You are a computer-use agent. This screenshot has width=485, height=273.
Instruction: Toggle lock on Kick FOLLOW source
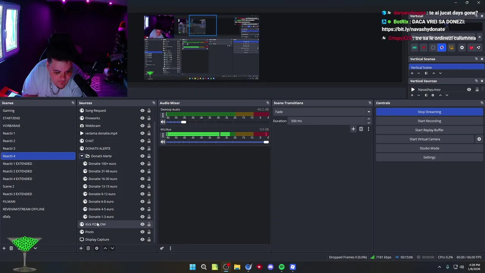[149, 224]
